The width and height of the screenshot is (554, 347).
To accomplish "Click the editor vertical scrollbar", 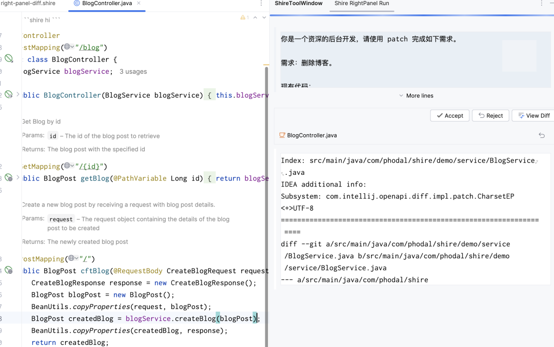I will pos(266,207).
